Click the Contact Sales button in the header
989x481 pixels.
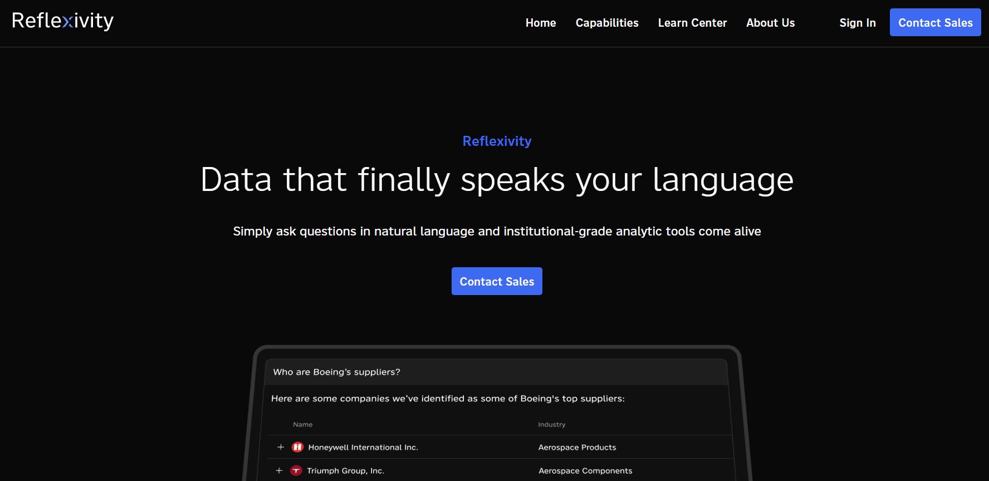(x=936, y=22)
